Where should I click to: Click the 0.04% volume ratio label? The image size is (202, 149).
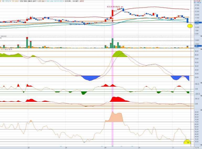point(196,47)
